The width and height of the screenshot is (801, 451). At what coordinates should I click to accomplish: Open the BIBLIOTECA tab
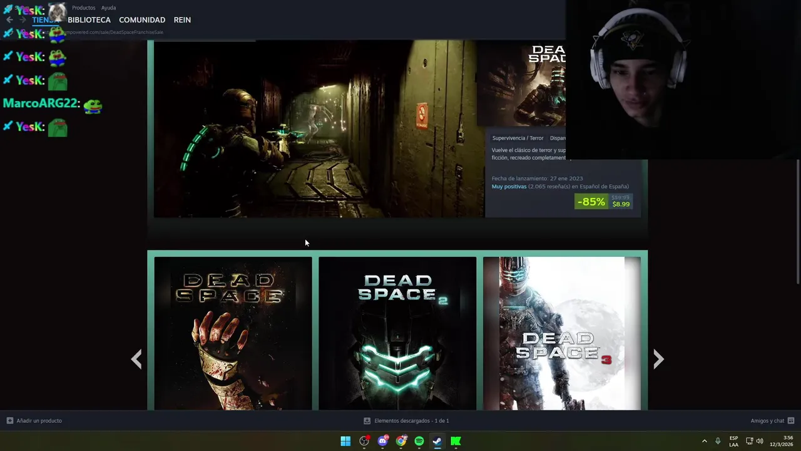[x=89, y=20]
